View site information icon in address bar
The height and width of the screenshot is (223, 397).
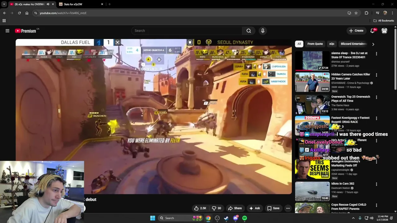36,13
